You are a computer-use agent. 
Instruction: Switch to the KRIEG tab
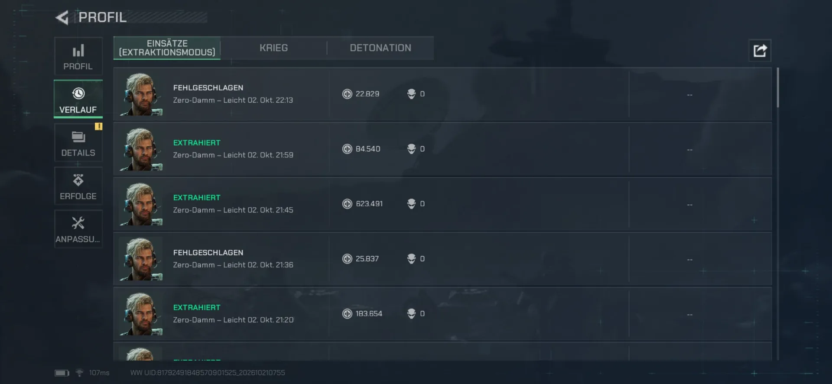click(273, 48)
